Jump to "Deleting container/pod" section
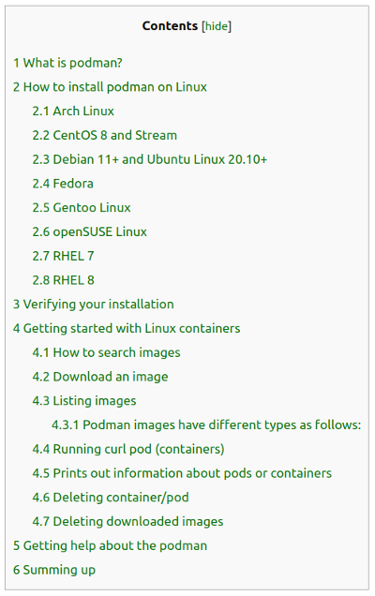The height and width of the screenshot is (596, 375). click(111, 498)
